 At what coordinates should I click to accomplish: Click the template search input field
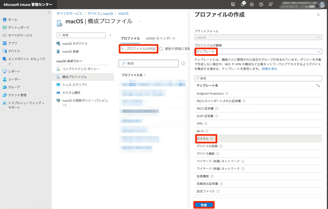pos(258,78)
